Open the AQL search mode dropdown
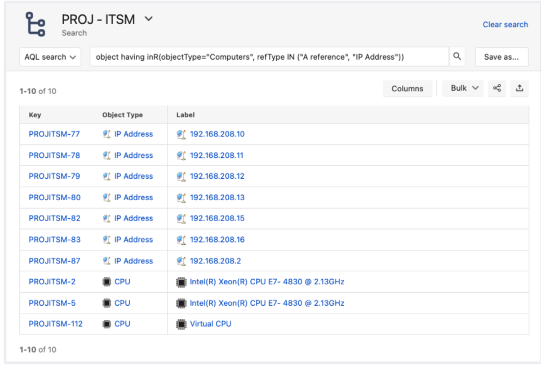 click(x=50, y=57)
